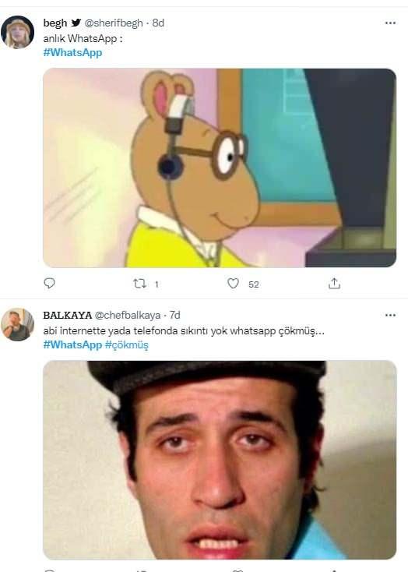Image resolution: width=408 pixels, height=572 pixels.
Task: Click the BALKAYA display name
Action: (68, 315)
